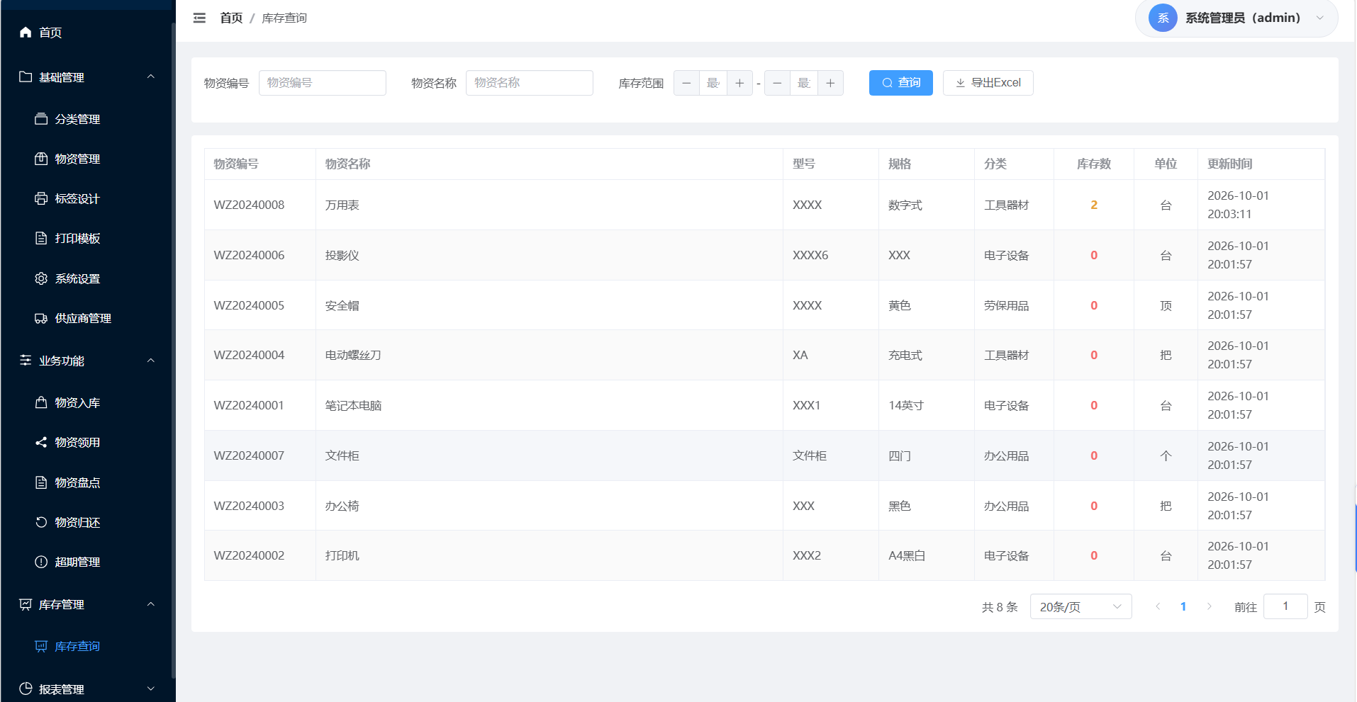
Task: Click the 查询 search button
Action: tap(900, 83)
